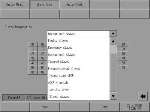150x112 pixels.
Task: Open the slave filter dropdown arrow
Action: pyautogui.click(x=113, y=34)
